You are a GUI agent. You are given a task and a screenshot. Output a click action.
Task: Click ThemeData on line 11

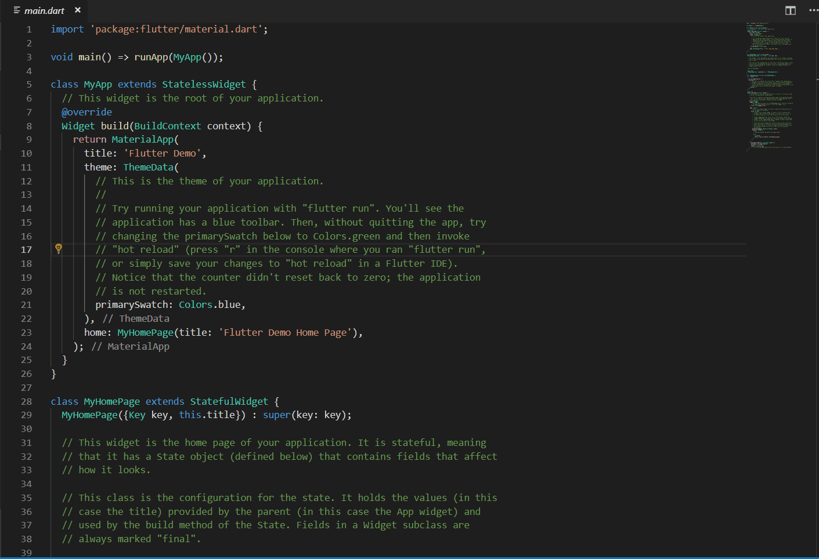(149, 167)
